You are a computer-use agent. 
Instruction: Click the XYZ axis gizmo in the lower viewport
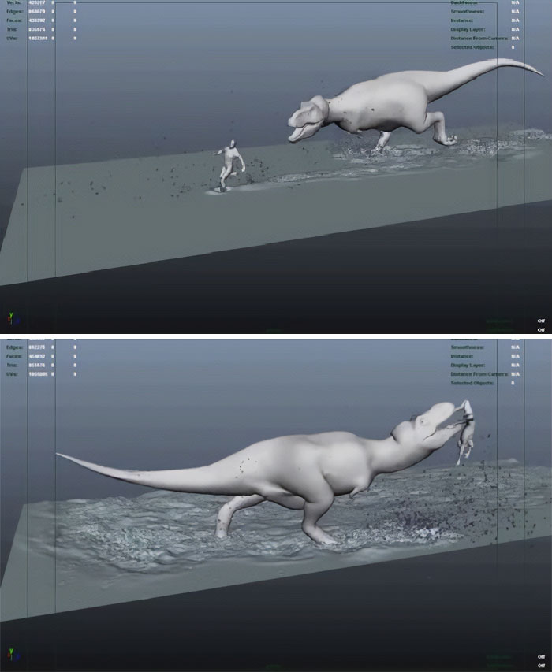pos(13,655)
